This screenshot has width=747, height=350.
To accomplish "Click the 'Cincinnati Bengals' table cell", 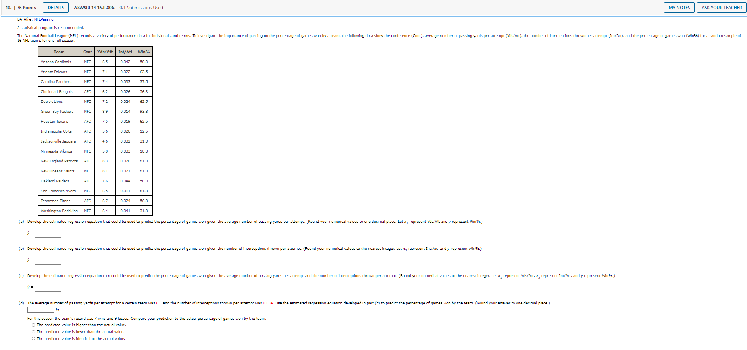I will (x=59, y=92).
